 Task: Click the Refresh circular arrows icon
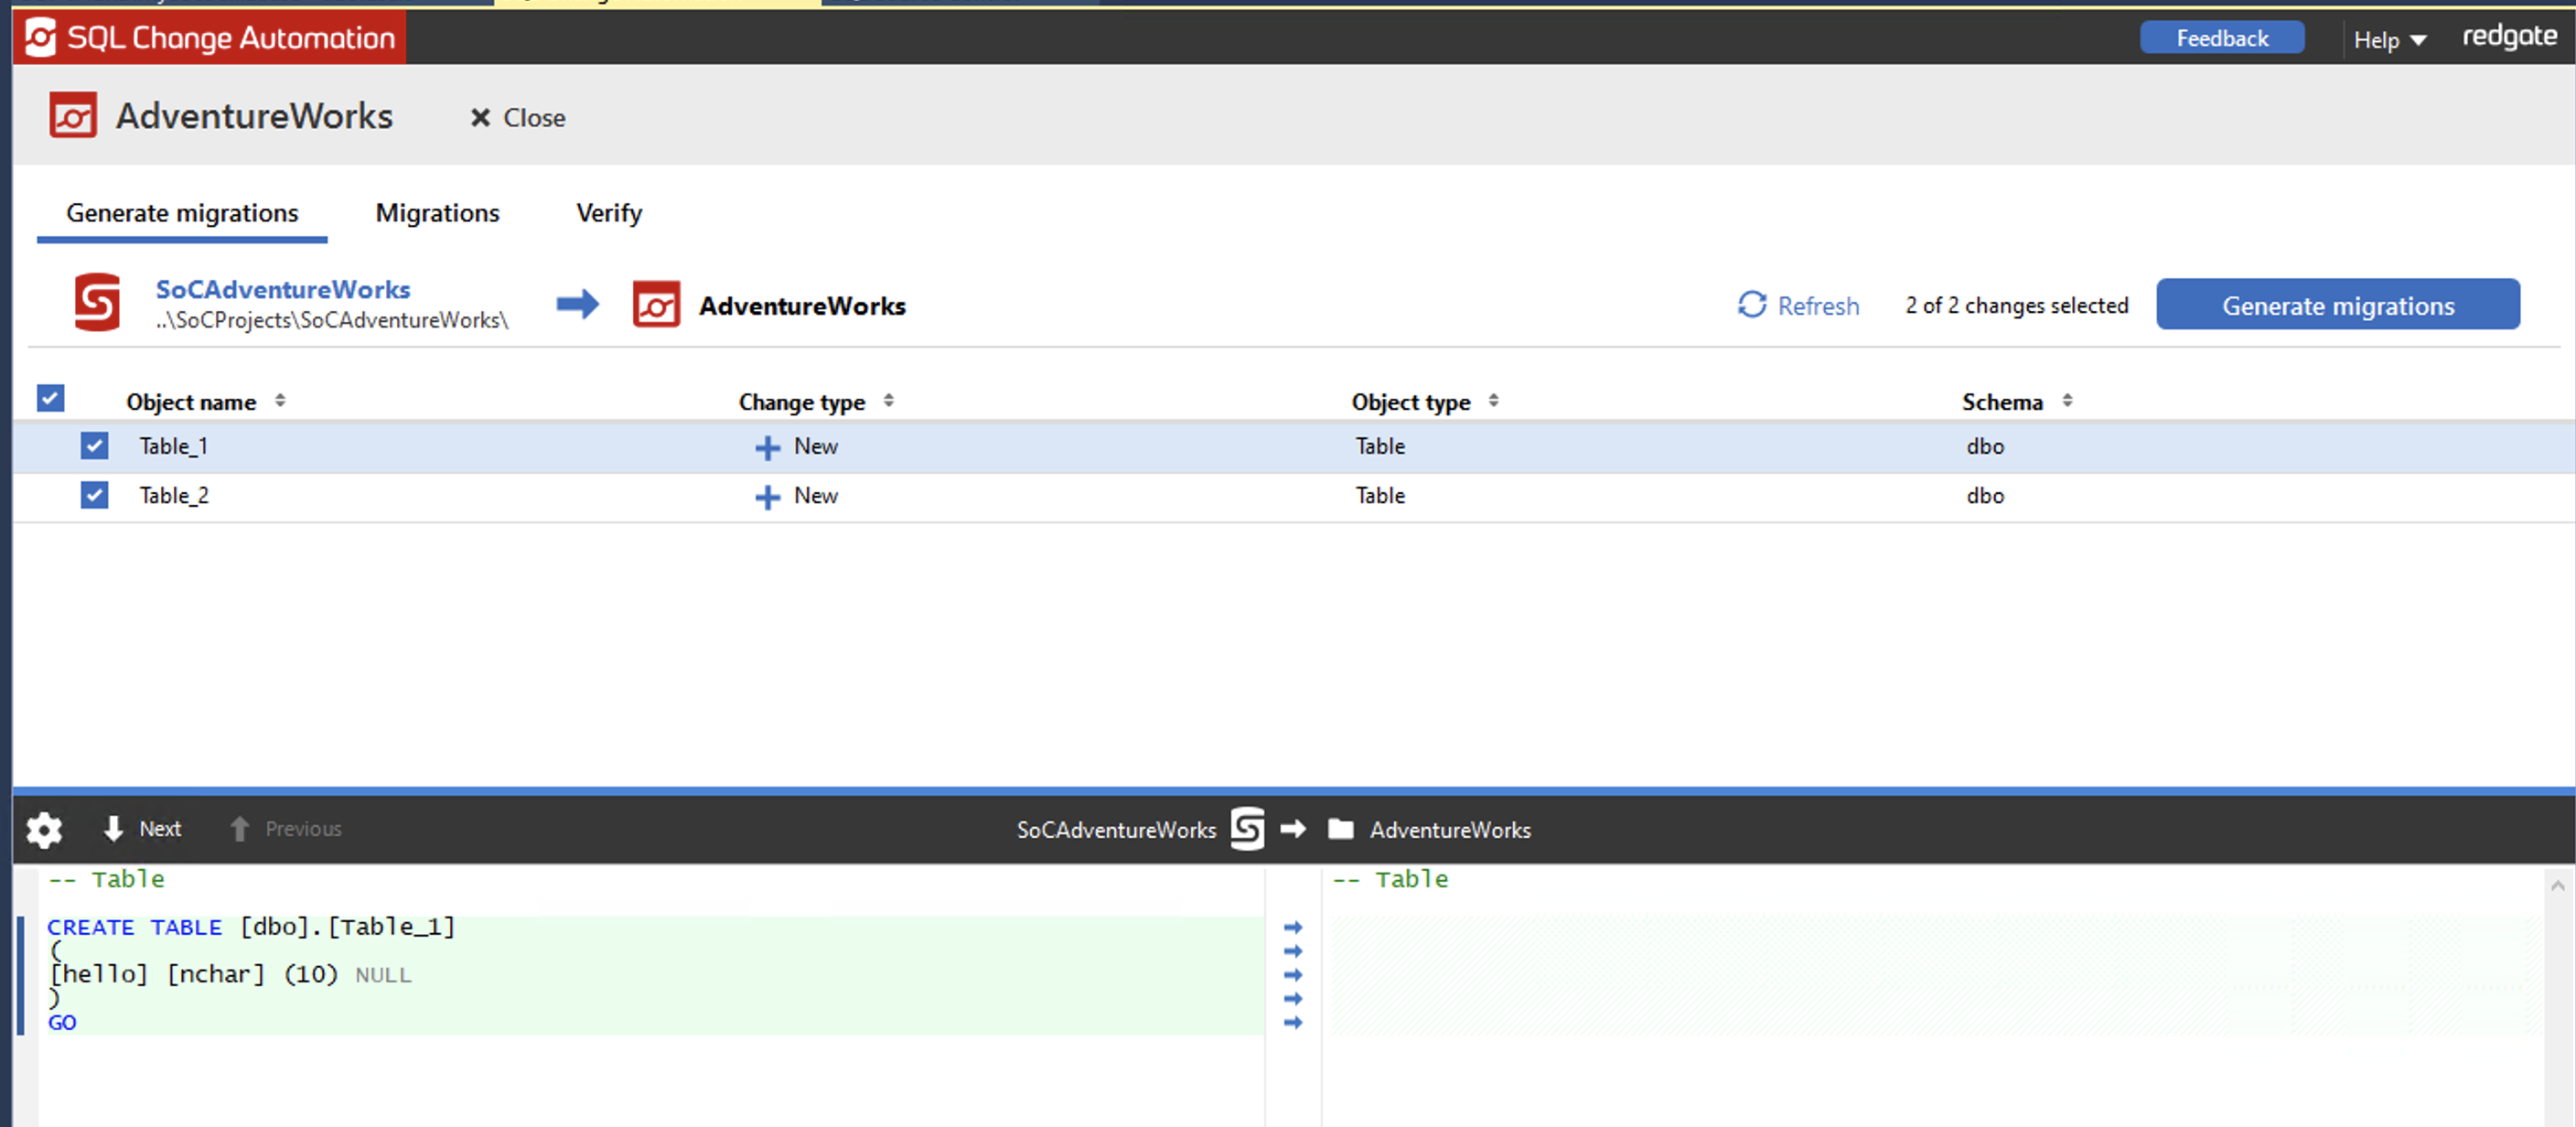(x=1752, y=305)
